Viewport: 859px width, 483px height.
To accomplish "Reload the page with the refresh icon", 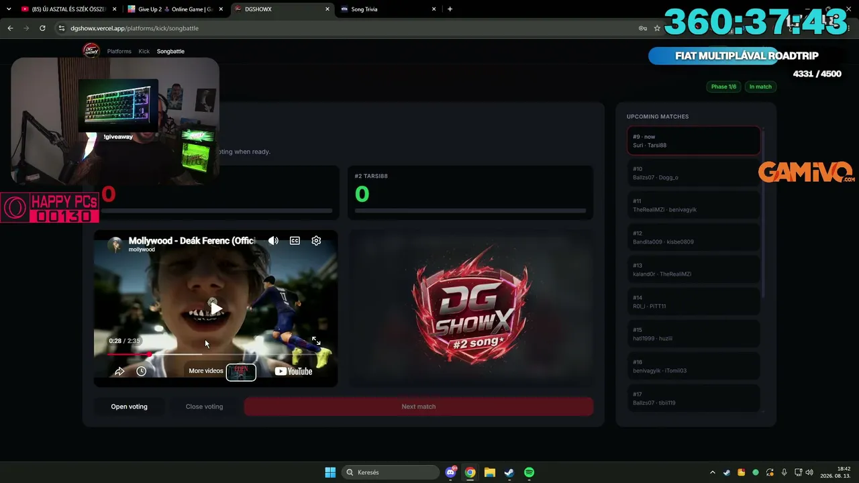I will (x=42, y=28).
